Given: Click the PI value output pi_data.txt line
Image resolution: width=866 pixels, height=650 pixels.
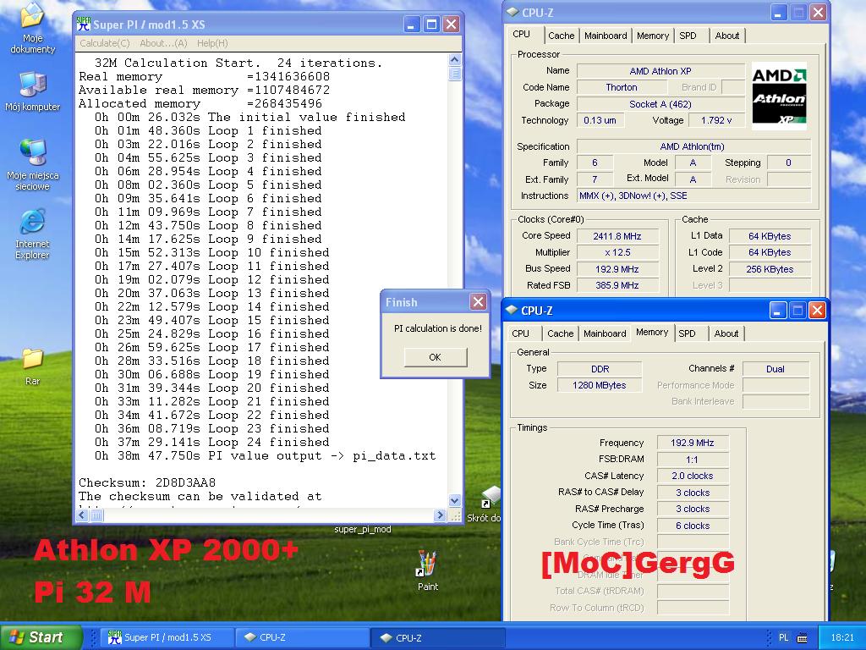Looking at the screenshot, I should pyautogui.click(x=265, y=455).
